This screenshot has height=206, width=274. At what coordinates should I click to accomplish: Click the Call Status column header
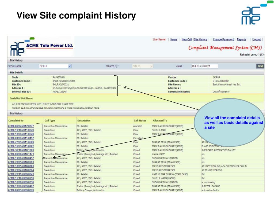pos(140,121)
